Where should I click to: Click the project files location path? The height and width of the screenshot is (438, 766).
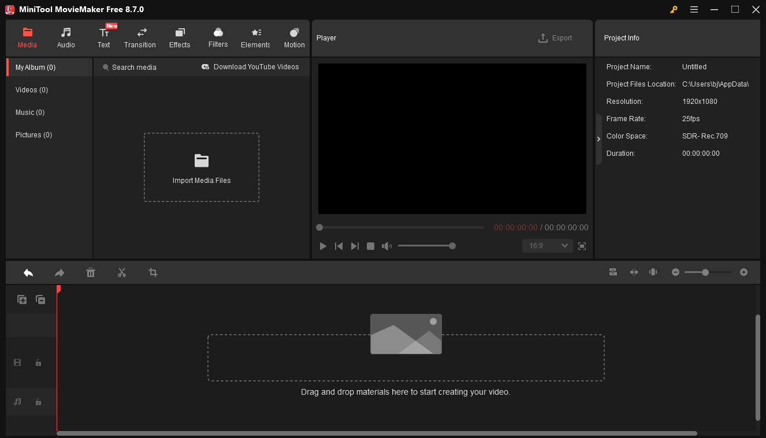coord(715,84)
